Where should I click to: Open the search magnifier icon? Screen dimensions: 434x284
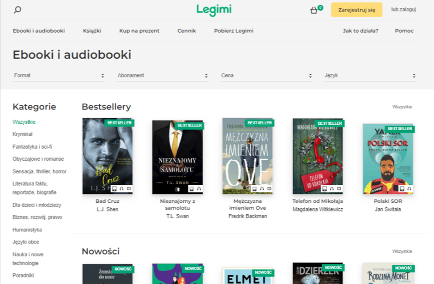[18, 10]
